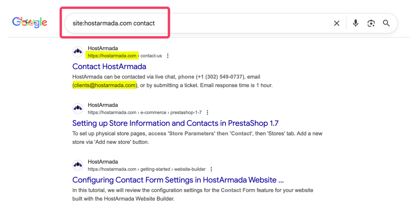The image size is (418, 223).
Task: Submit search with magnifying glass icon
Action: 386,23
